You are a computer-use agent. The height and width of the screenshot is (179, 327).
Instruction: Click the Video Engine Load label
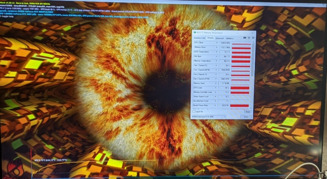tap(201, 96)
